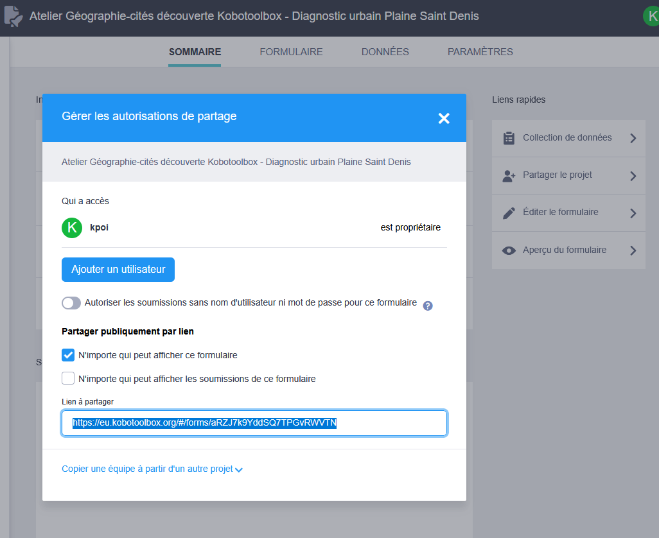Open the Collection de données chevron

(x=633, y=138)
